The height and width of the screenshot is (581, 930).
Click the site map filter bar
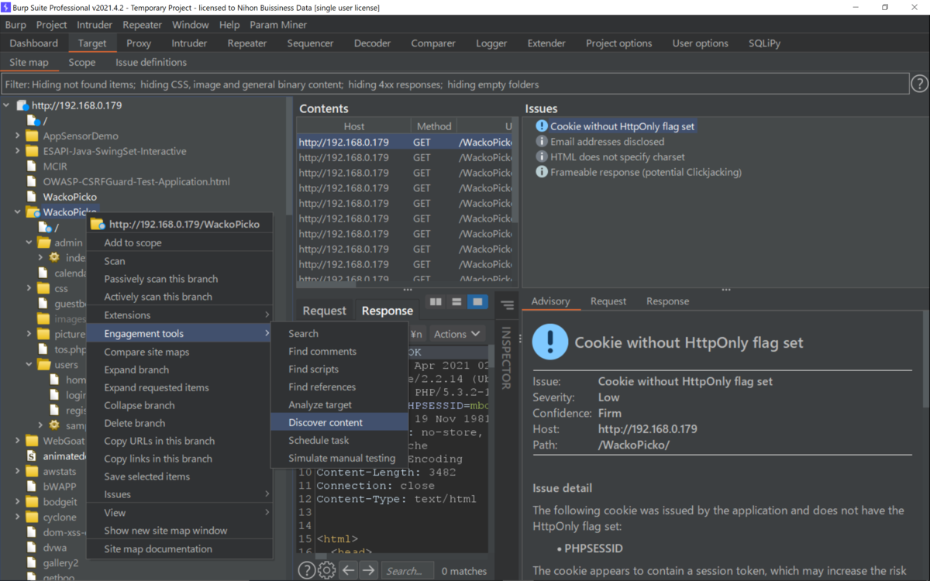pyautogui.click(x=455, y=84)
